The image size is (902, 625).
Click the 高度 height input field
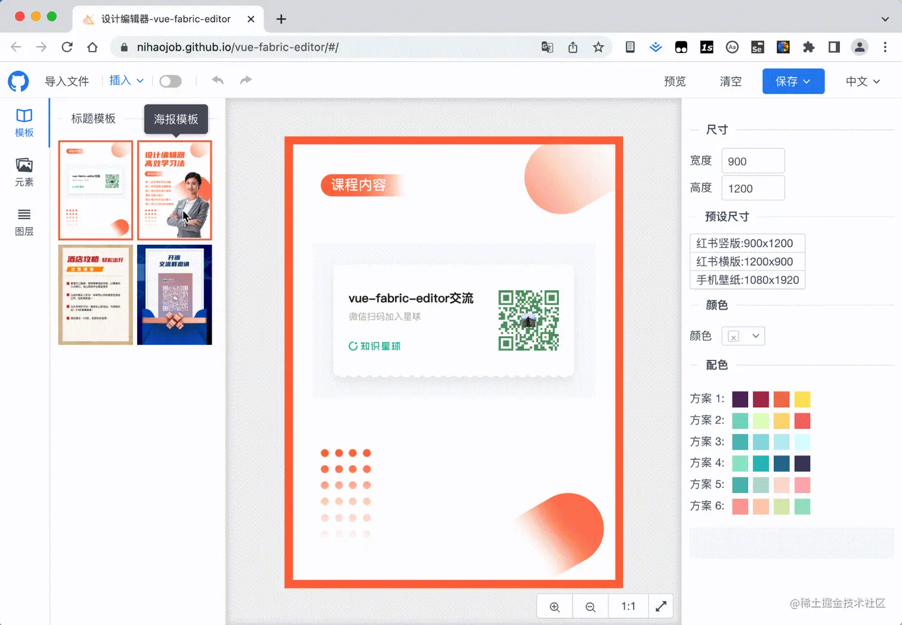coord(753,189)
